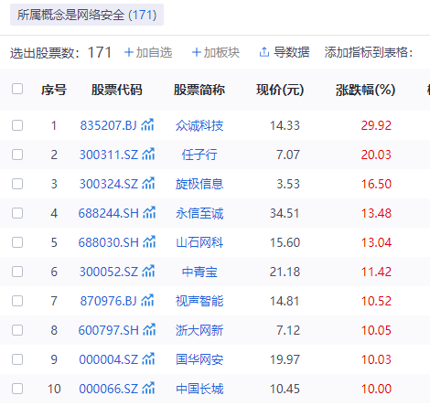Viewport: 430px width, 406px height.
Task: Tick the checkbox for 旋极信息 row
Action: (17, 184)
